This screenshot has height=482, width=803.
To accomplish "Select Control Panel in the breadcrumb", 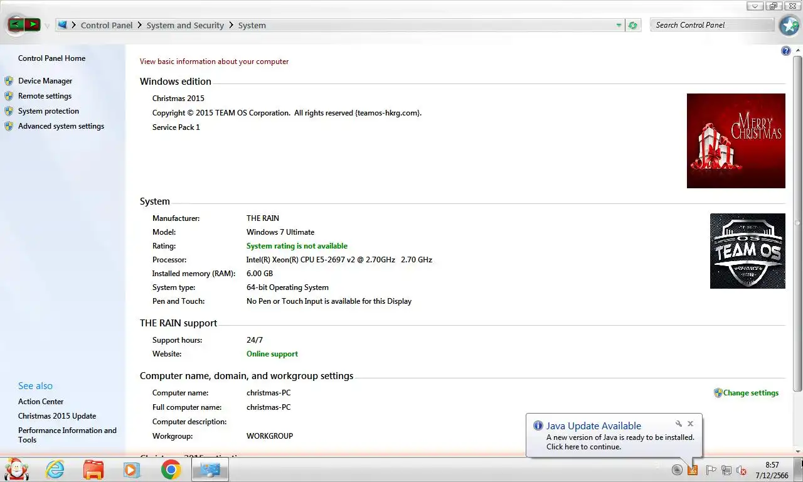I will click(107, 25).
